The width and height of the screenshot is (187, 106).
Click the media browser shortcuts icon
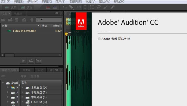(3, 76)
